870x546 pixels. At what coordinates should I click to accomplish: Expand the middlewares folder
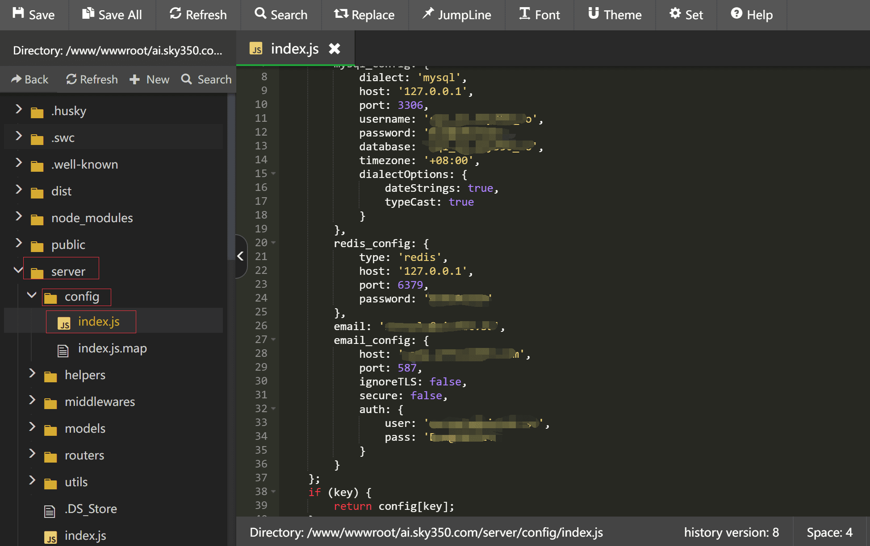click(32, 400)
